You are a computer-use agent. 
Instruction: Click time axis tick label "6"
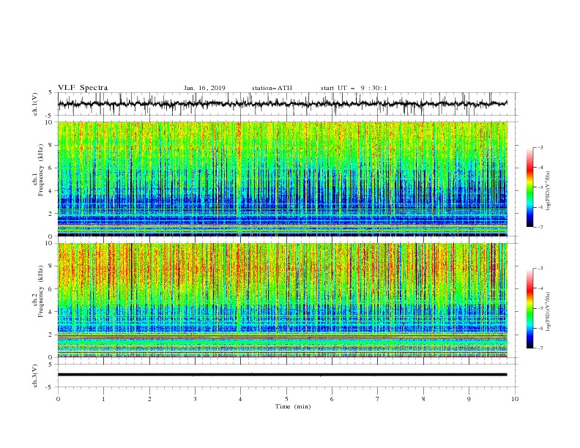coord(332,399)
